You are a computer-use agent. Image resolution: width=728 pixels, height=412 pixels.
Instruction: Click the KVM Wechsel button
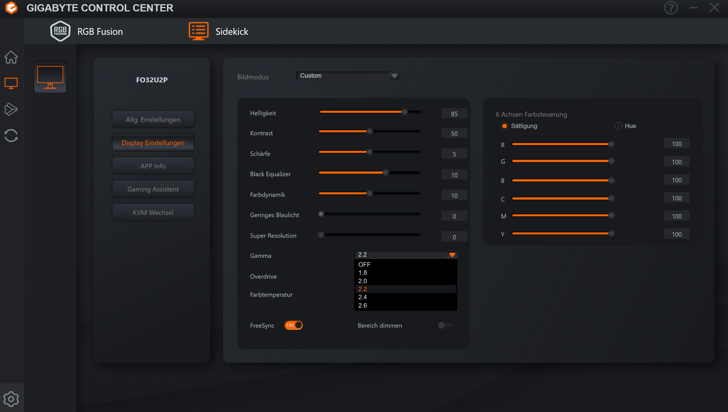(x=153, y=212)
